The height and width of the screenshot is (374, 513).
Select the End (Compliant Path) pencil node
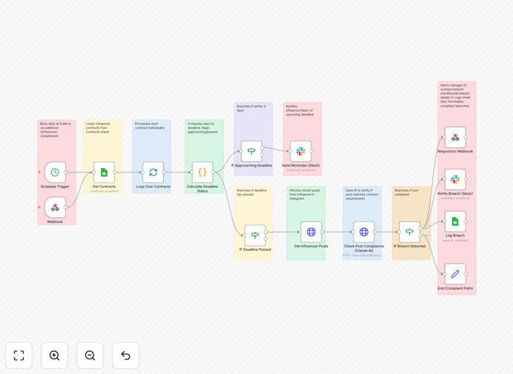[455, 274]
